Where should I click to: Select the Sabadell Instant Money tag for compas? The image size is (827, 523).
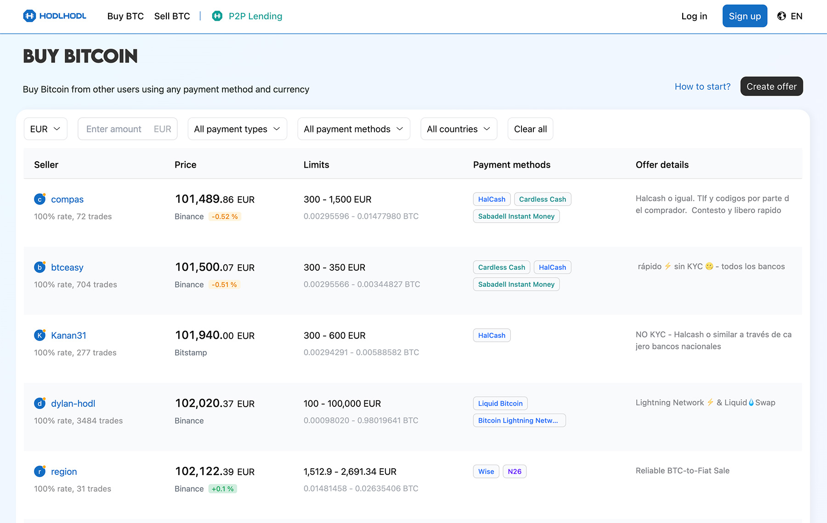tap(516, 216)
